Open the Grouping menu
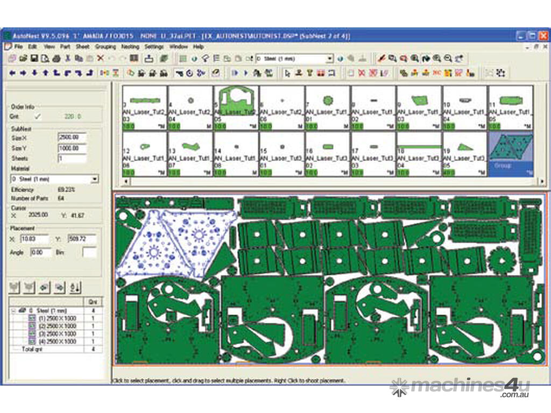The height and width of the screenshot is (413, 551). [105, 47]
